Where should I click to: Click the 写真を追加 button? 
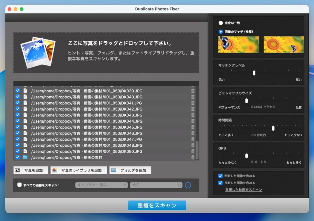(31, 170)
